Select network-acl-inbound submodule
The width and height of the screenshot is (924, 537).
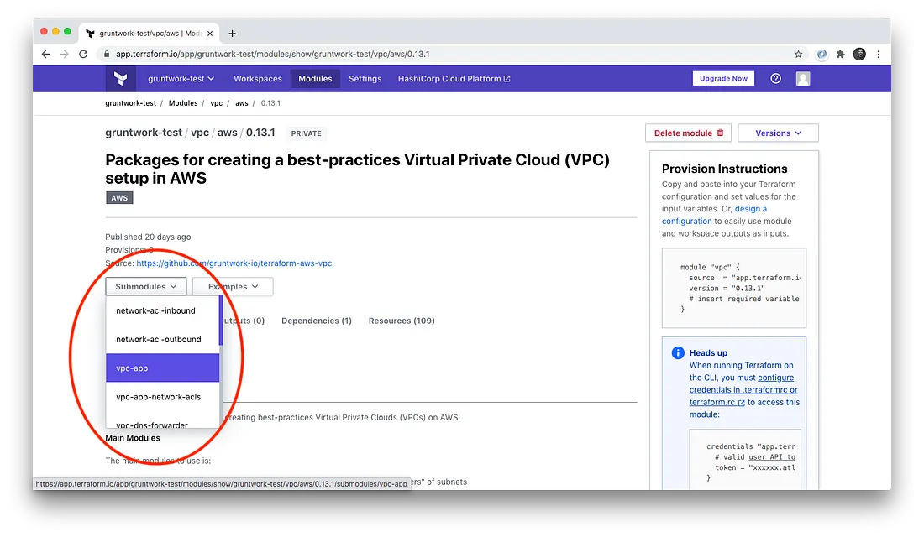pyautogui.click(x=163, y=310)
